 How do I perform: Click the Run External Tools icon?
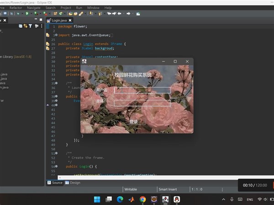tap(45, 13)
